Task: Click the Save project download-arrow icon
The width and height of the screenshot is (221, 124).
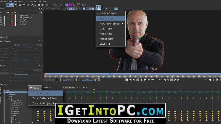Action: (x=2, y=5)
